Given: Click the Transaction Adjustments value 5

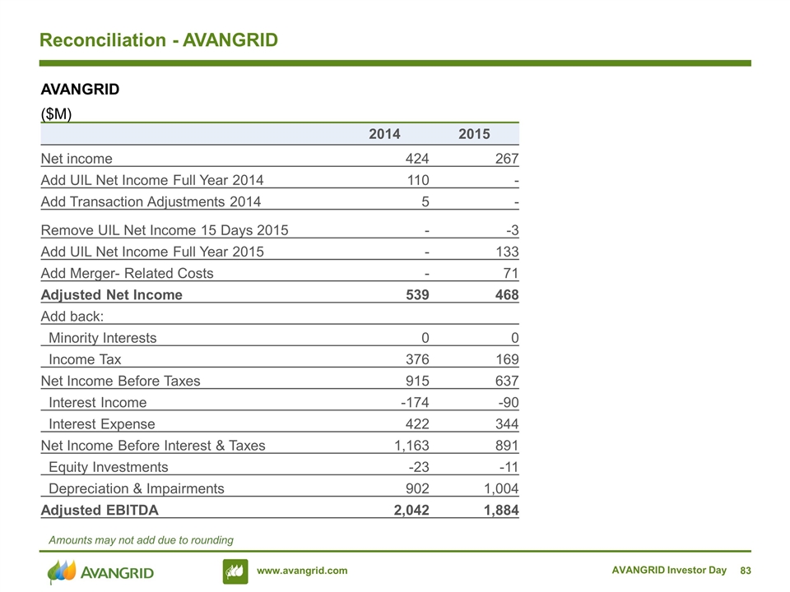Looking at the screenshot, I should (x=425, y=202).
